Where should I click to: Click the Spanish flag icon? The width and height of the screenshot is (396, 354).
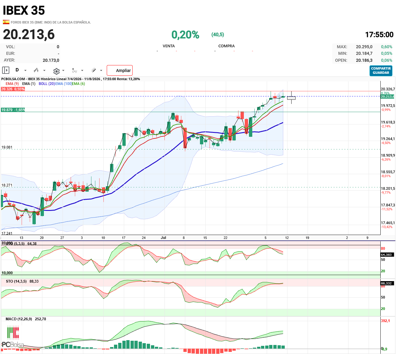tap(6, 22)
